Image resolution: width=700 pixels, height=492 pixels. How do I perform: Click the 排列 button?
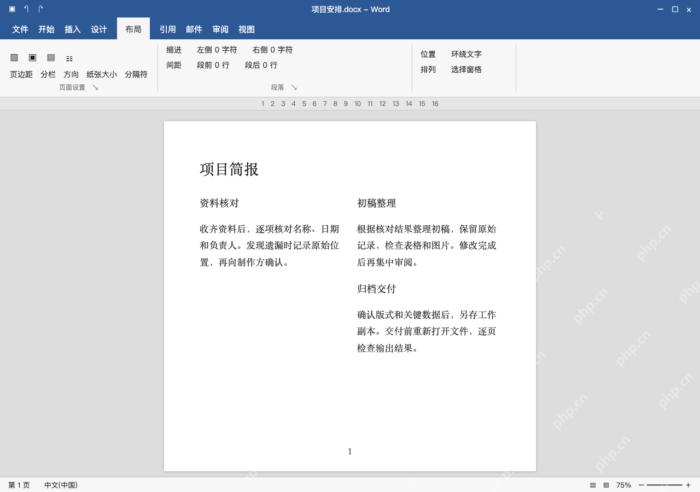428,69
